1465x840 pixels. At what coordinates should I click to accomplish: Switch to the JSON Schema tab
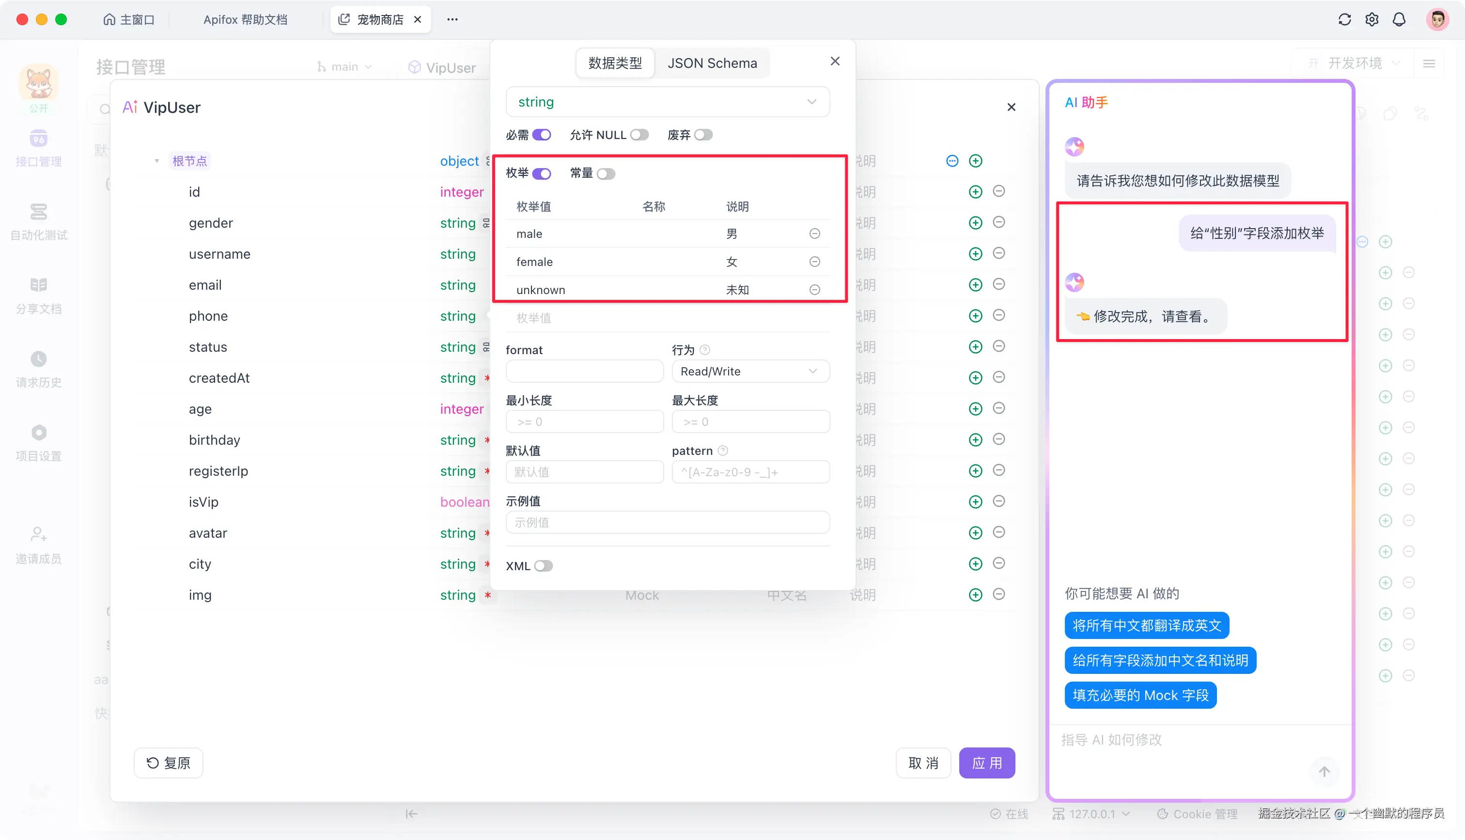click(x=712, y=63)
